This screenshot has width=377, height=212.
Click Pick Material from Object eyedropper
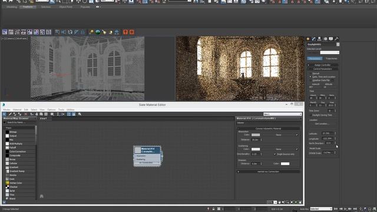tap(10, 114)
